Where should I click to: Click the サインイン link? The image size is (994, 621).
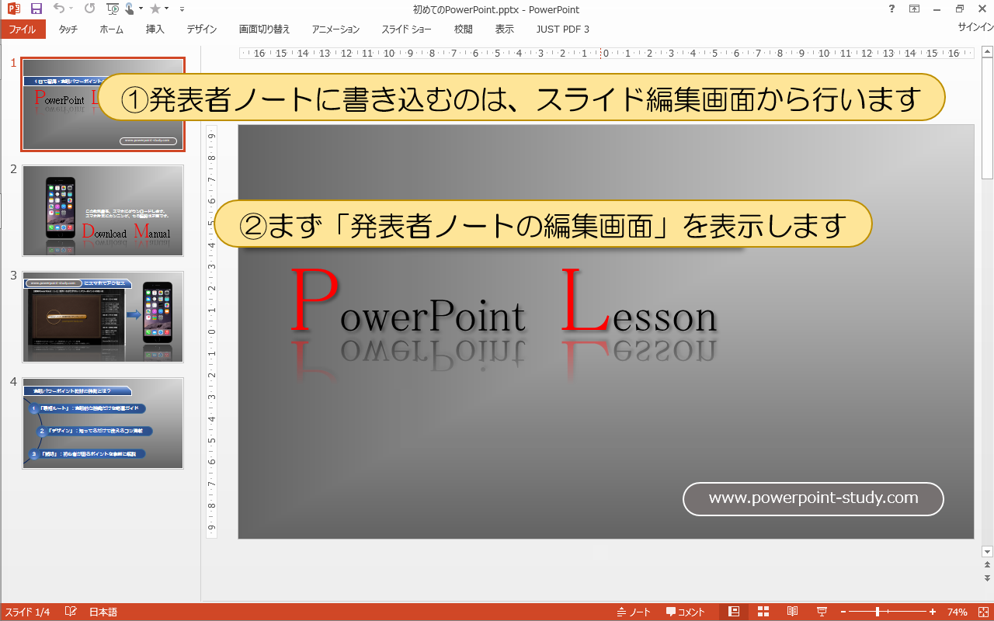[x=975, y=26]
